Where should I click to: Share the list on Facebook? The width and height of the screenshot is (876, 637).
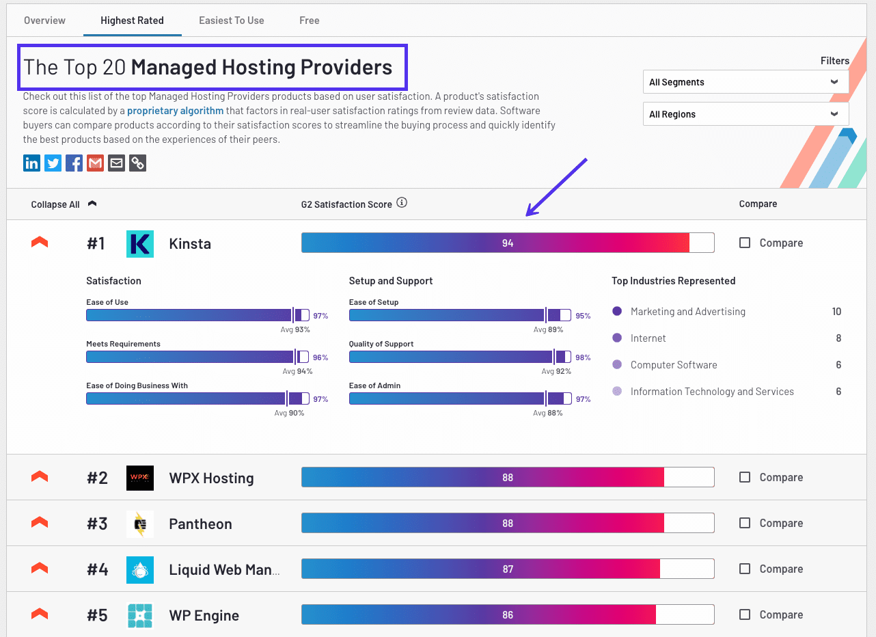pyautogui.click(x=74, y=163)
